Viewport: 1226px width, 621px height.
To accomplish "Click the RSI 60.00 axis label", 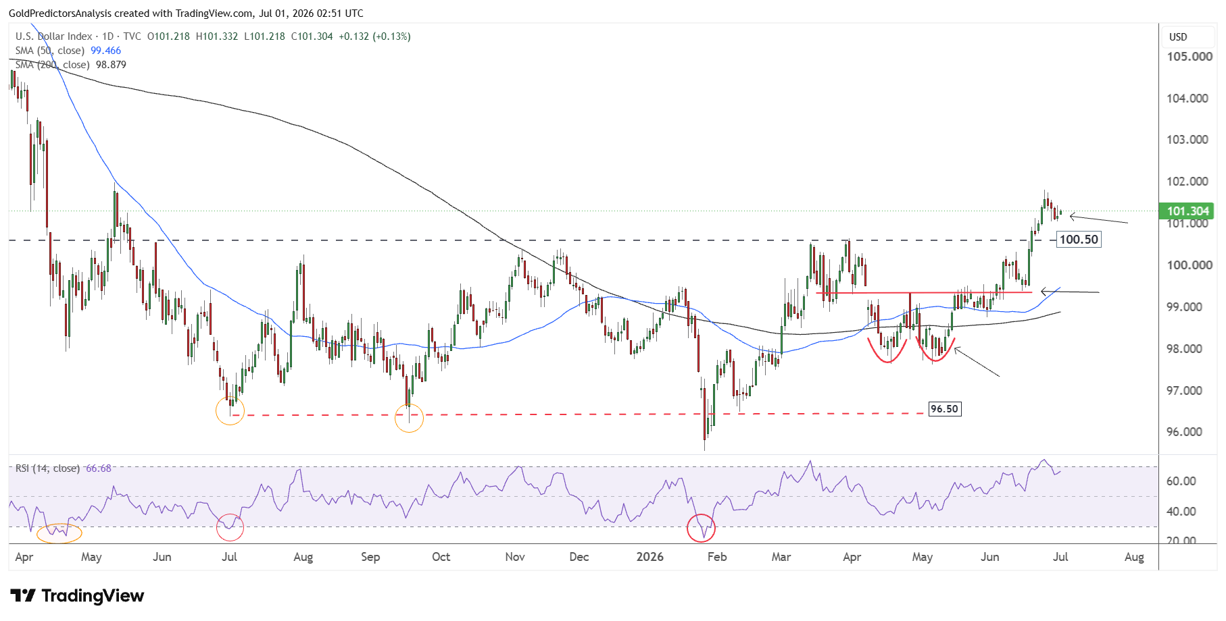I will [x=1181, y=481].
